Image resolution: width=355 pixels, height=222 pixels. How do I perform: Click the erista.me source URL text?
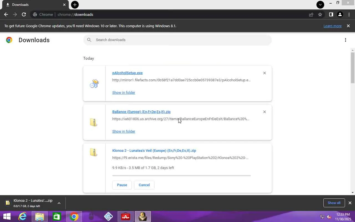coord(180,158)
